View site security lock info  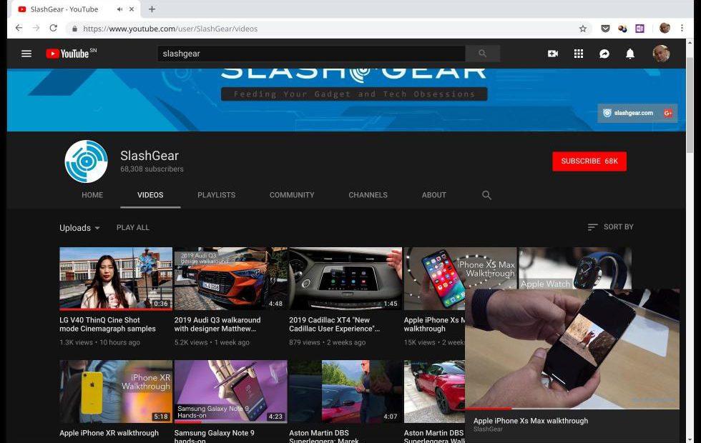pyautogui.click(x=74, y=29)
